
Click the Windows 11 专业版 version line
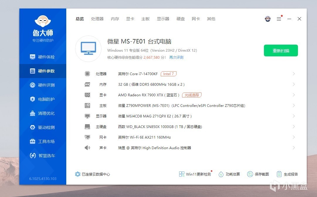coord(152,50)
